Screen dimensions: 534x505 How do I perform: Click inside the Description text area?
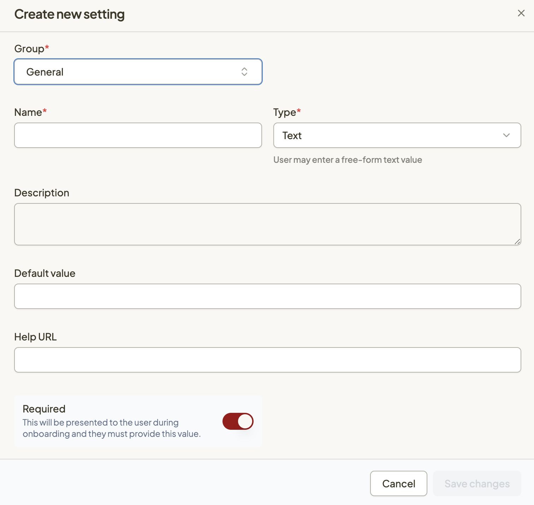click(267, 224)
